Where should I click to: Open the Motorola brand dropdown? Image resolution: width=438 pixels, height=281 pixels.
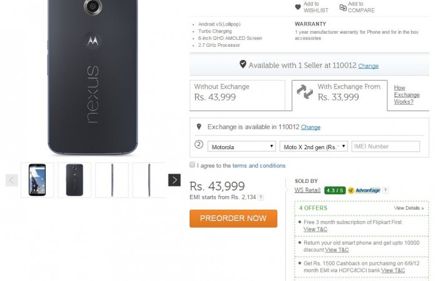point(241,146)
